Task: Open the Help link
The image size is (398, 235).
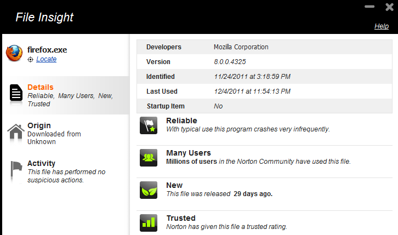Action: click(x=382, y=26)
